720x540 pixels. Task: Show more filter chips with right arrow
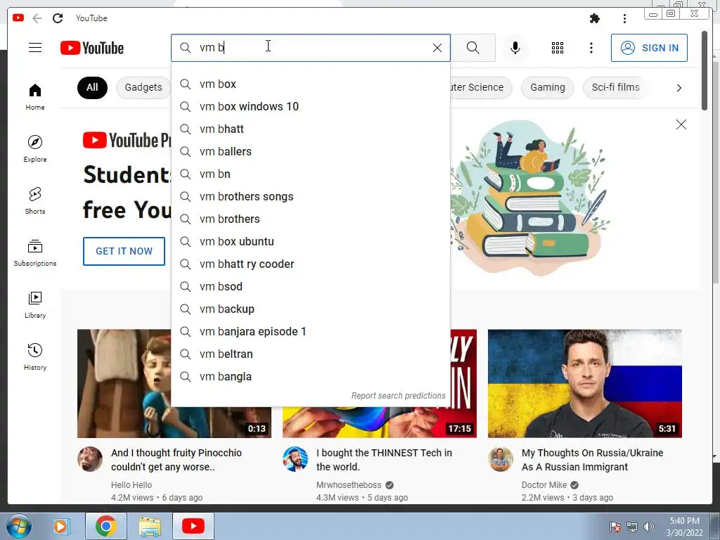[x=679, y=88]
